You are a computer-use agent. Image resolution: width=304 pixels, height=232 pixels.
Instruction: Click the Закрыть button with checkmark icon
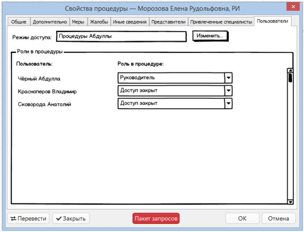[x=71, y=218]
